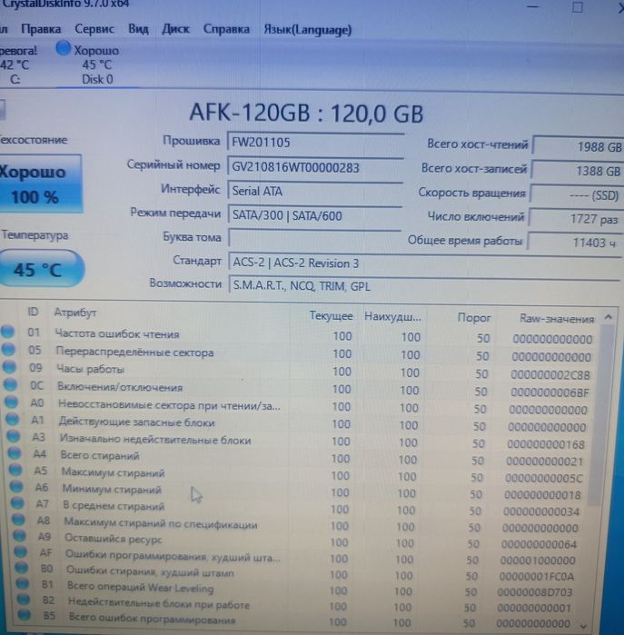Click status icon for attribute 0C
This screenshot has height=635, width=624.
point(10,384)
